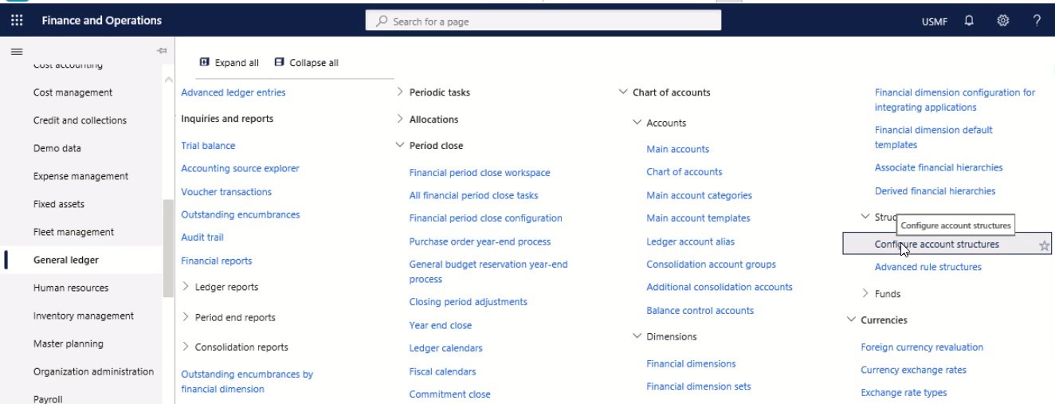Open Financial dimension sets link
The width and height of the screenshot is (1055, 404).
pyautogui.click(x=699, y=386)
